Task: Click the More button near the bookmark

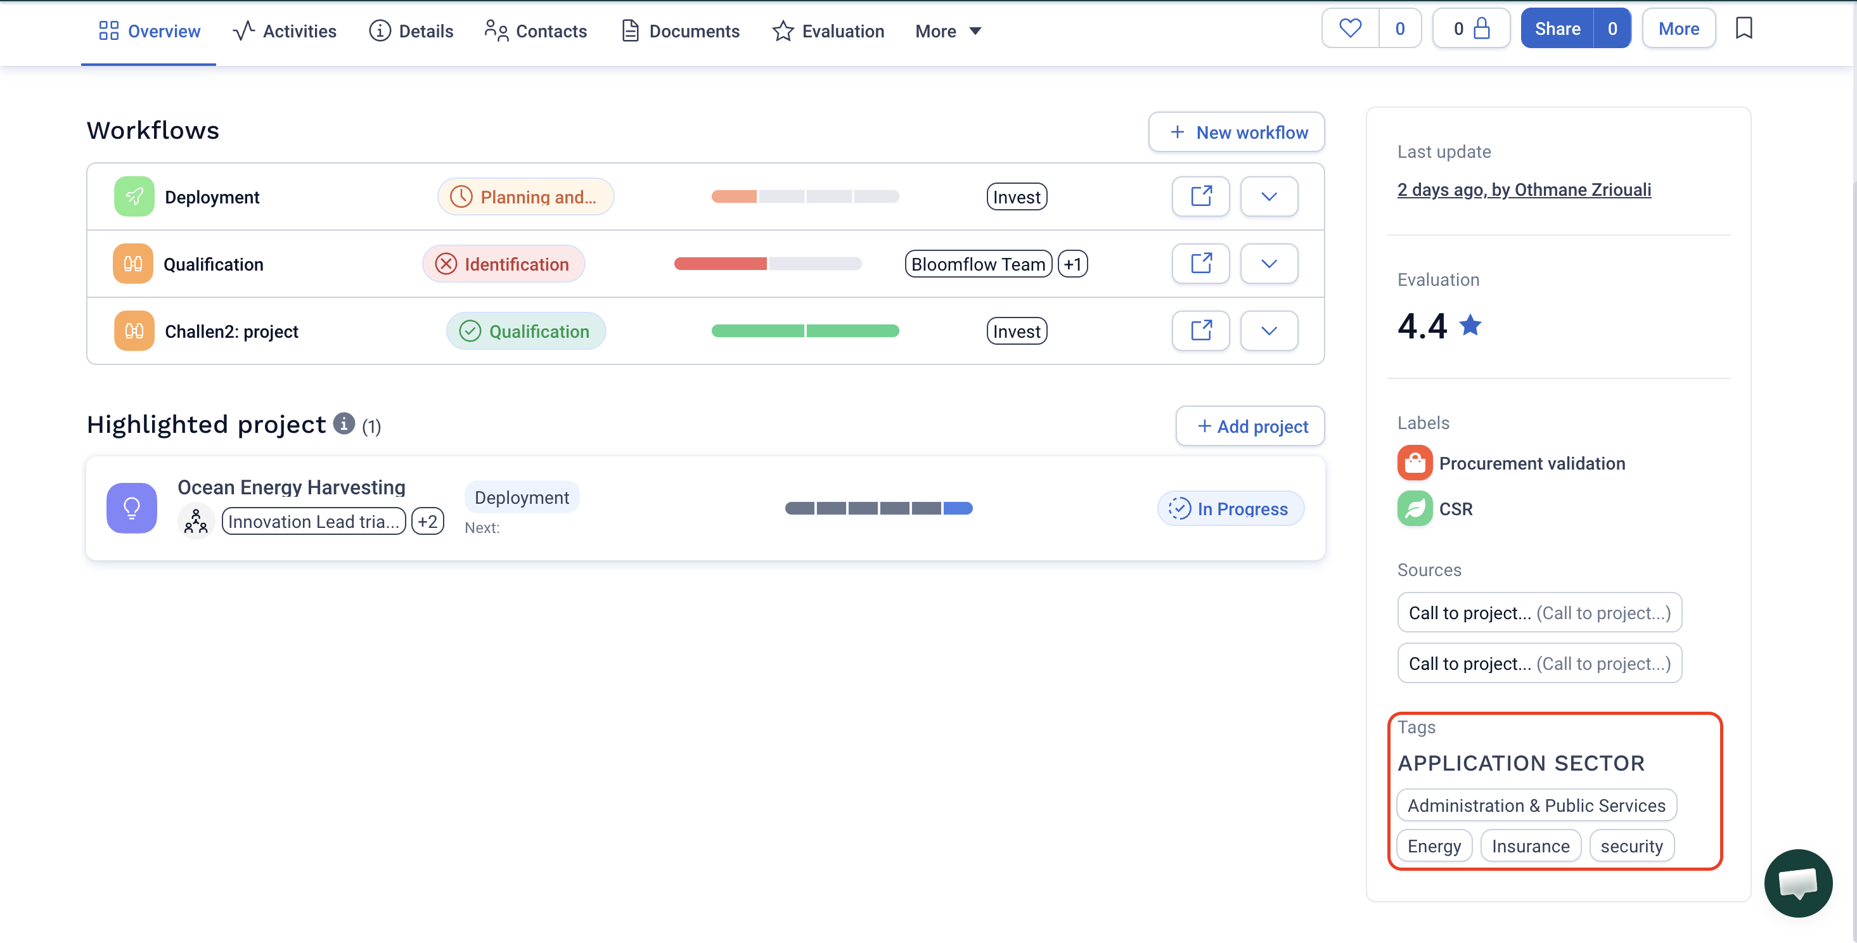Action: click(1678, 29)
